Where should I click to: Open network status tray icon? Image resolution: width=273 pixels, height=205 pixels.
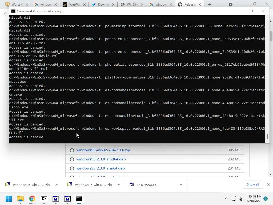234,199
